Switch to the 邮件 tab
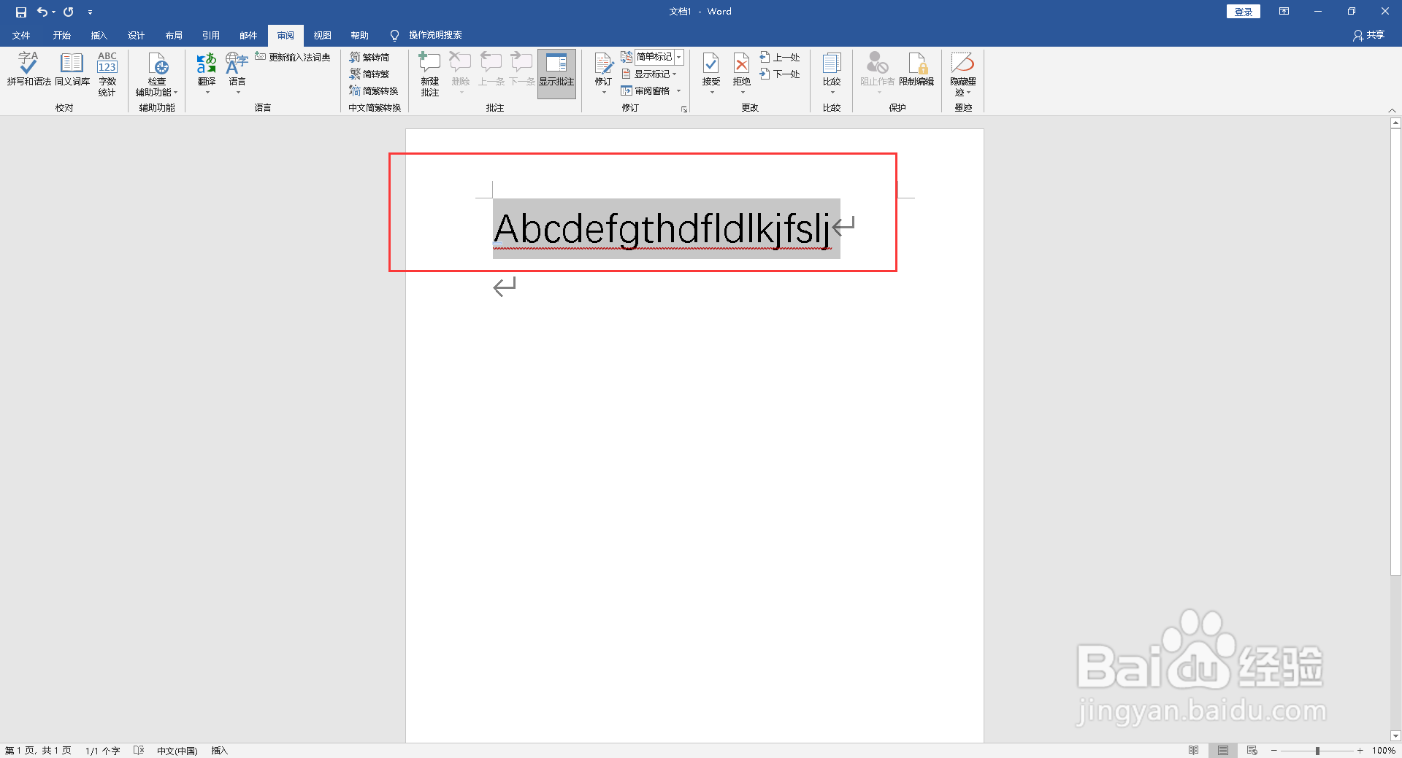The image size is (1402, 758). [x=248, y=35]
